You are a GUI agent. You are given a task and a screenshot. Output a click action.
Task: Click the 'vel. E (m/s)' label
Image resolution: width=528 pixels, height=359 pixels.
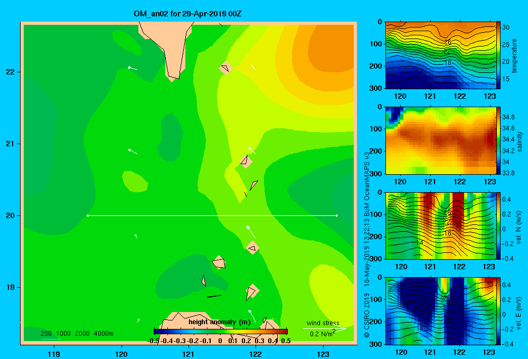pyautogui.click(x=518, y=313)
